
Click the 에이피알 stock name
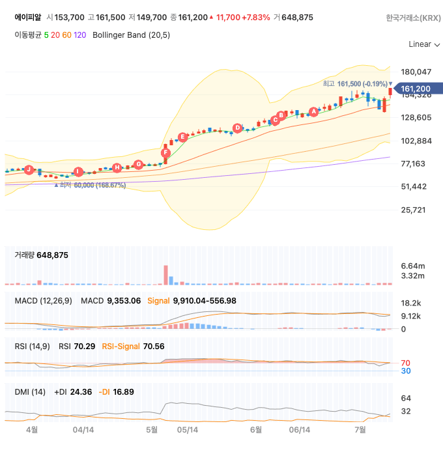tap(28, 18)
